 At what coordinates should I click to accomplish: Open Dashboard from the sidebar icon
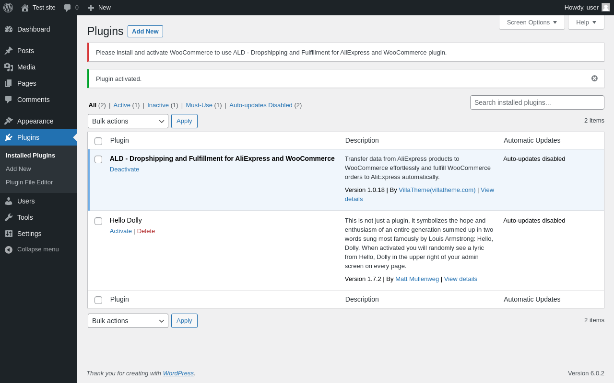9,29
